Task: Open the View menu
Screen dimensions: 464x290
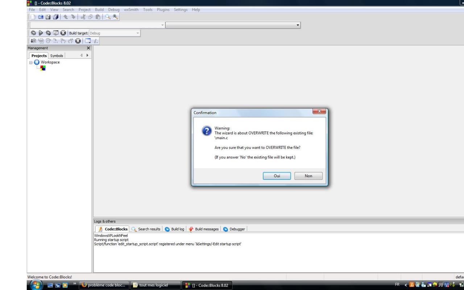Action: [x=54, y=10]
